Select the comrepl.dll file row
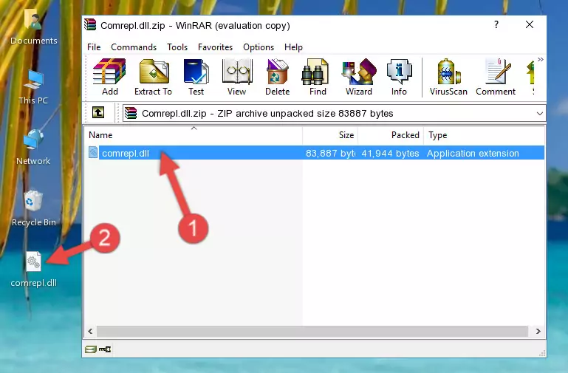 point(315,153)
